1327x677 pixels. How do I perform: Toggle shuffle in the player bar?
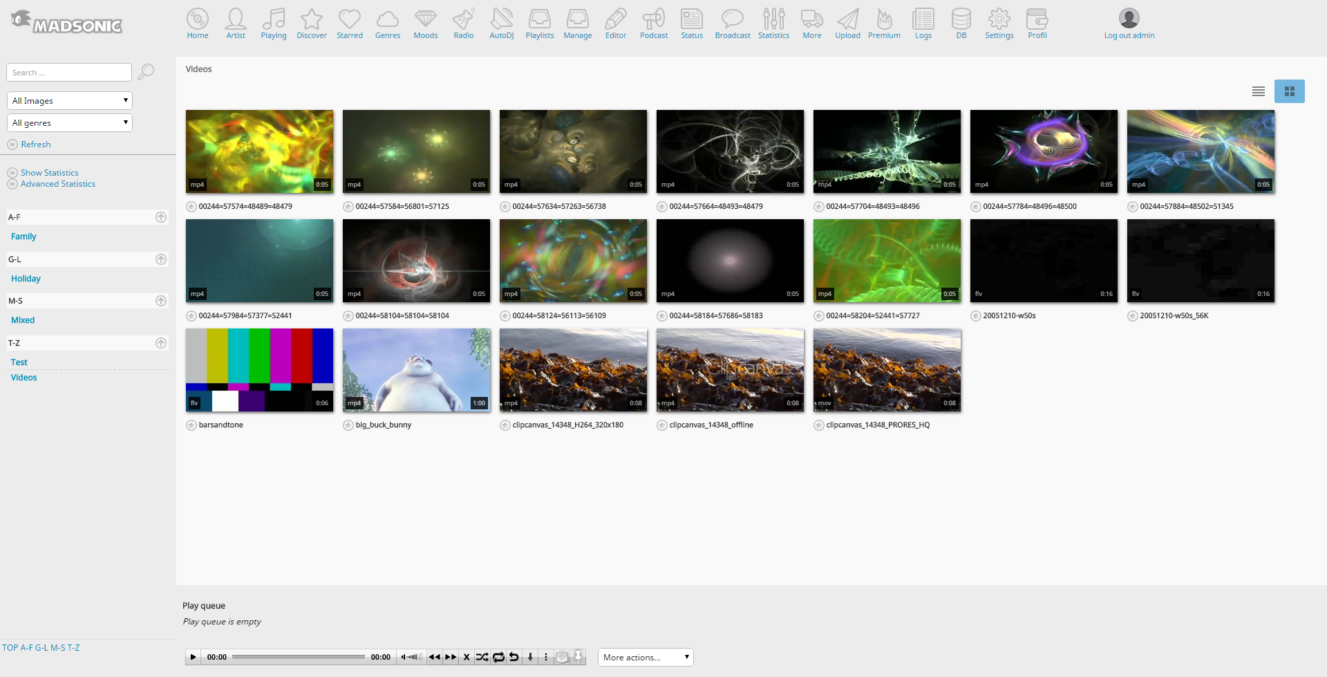click(x=482, y=657)
